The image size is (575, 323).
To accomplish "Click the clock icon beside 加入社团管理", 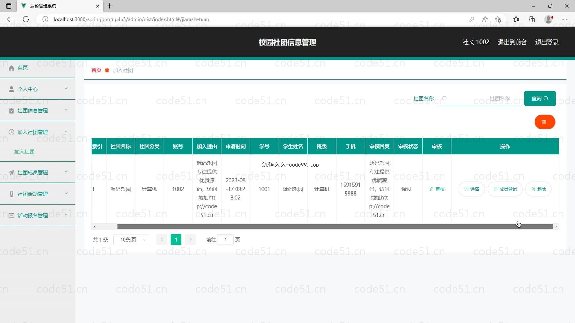I will 11,132.
